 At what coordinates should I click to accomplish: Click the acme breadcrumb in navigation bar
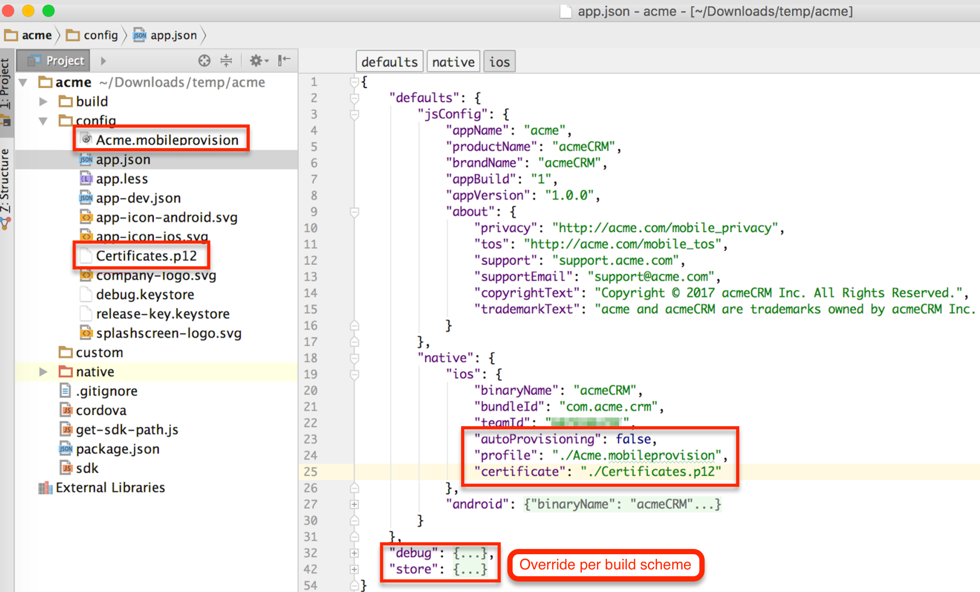[28, 35]
